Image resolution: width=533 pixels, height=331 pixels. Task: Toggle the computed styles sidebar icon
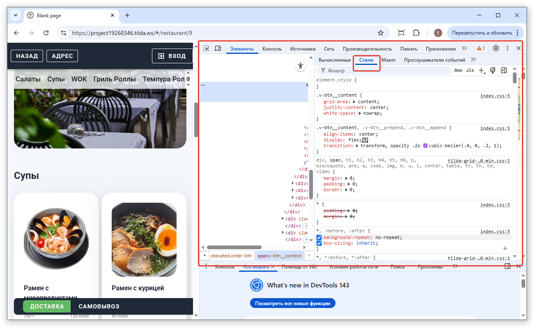click(504, 70)
